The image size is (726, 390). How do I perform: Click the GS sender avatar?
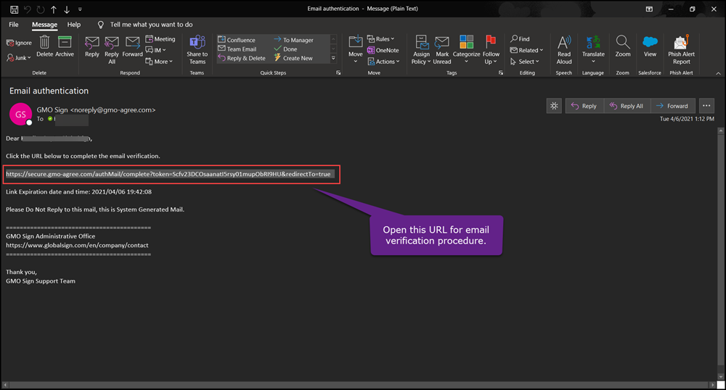(x=20, y=114)
